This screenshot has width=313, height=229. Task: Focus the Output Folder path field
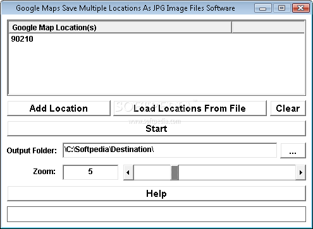169,150
